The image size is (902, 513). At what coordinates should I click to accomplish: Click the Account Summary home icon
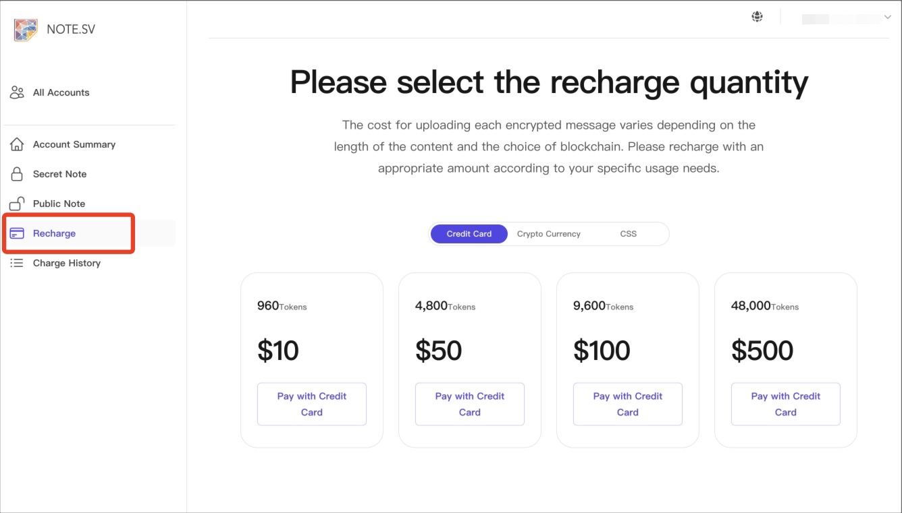[x=17, y=144]
